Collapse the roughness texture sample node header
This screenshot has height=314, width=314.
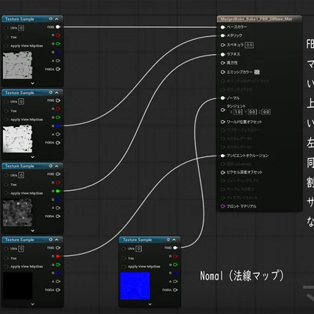[57, 166]
